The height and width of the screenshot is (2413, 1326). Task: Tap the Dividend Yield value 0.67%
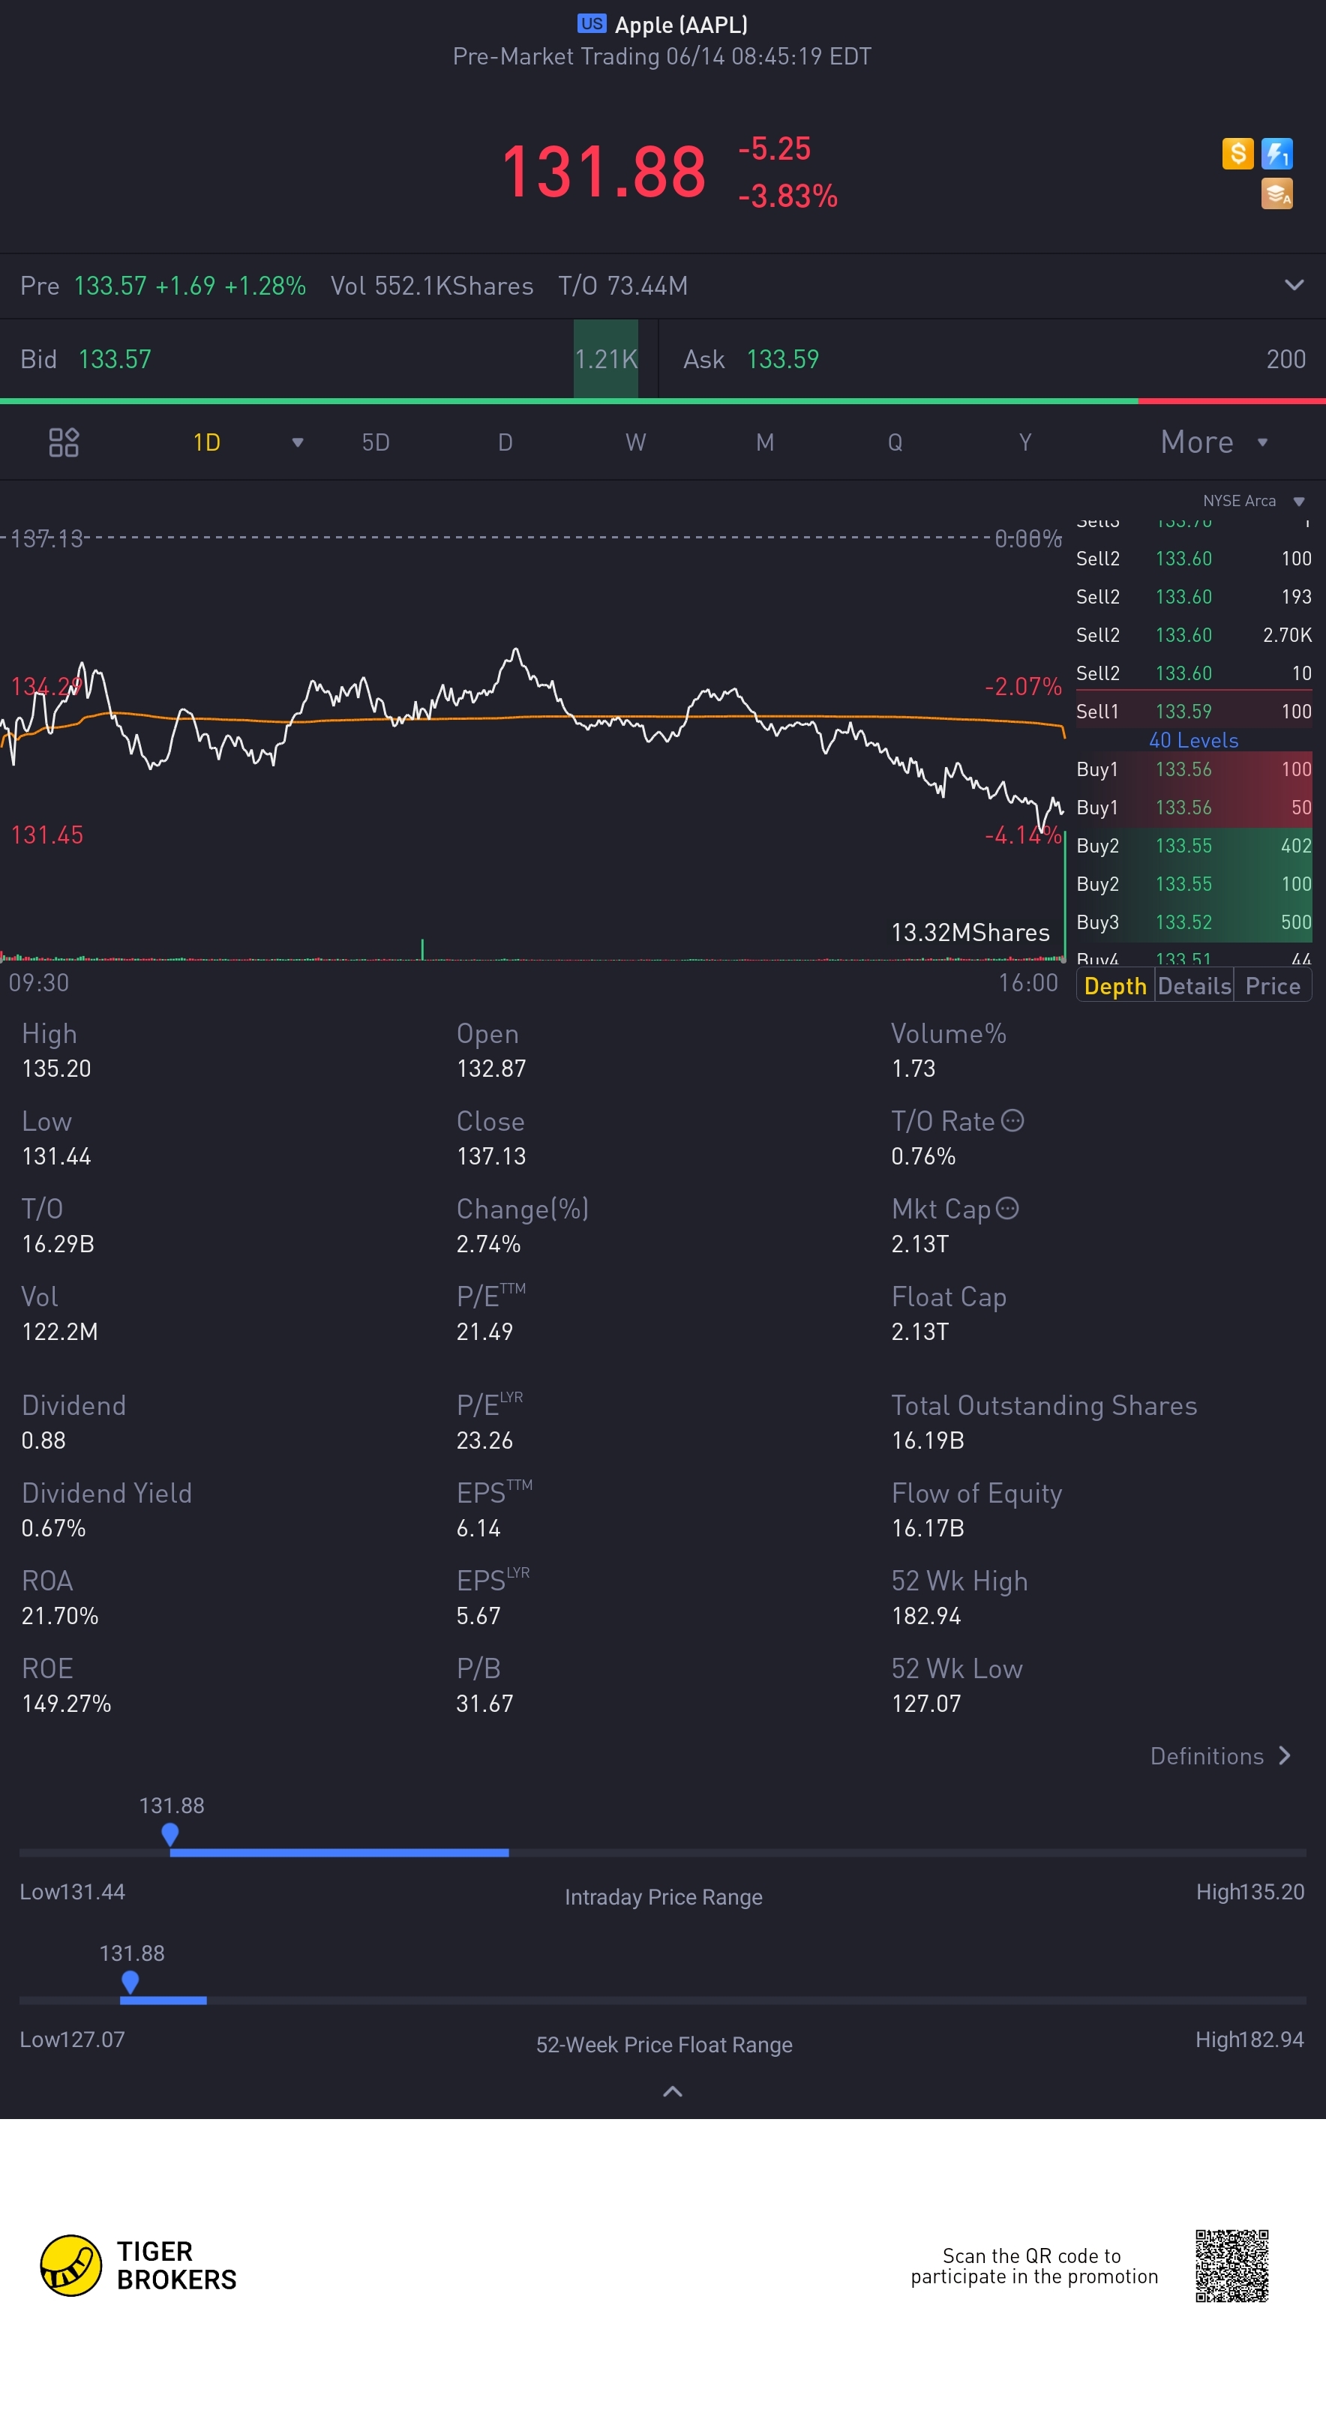coord(53,1527)
